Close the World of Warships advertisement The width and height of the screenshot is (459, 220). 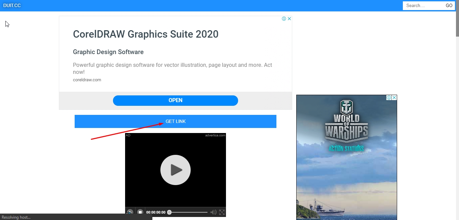[394, 98]
